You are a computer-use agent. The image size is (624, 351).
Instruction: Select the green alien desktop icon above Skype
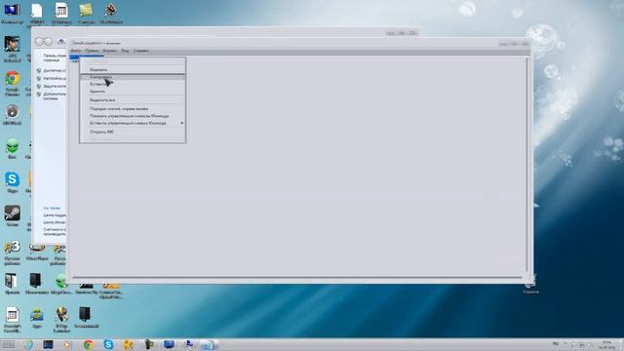pyautogui.click(x=13, y=149)
